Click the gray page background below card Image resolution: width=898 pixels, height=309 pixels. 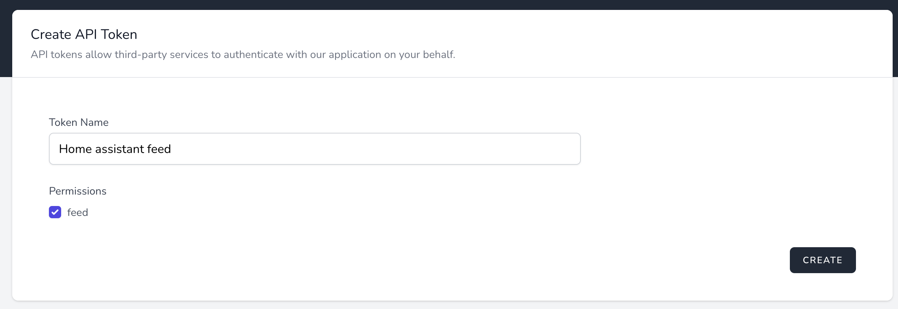449,305
